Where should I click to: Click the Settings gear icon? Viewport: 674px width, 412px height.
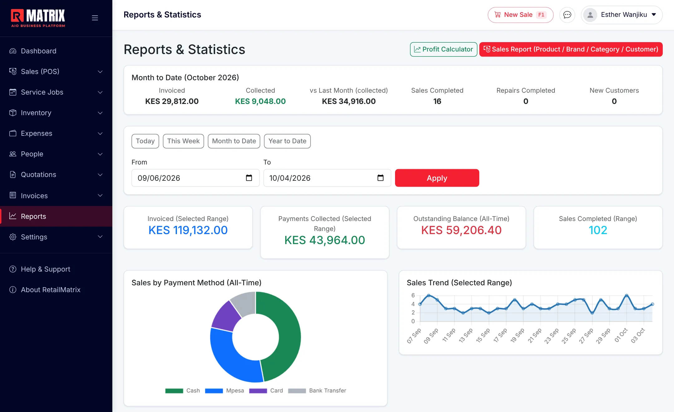point(13,237)
